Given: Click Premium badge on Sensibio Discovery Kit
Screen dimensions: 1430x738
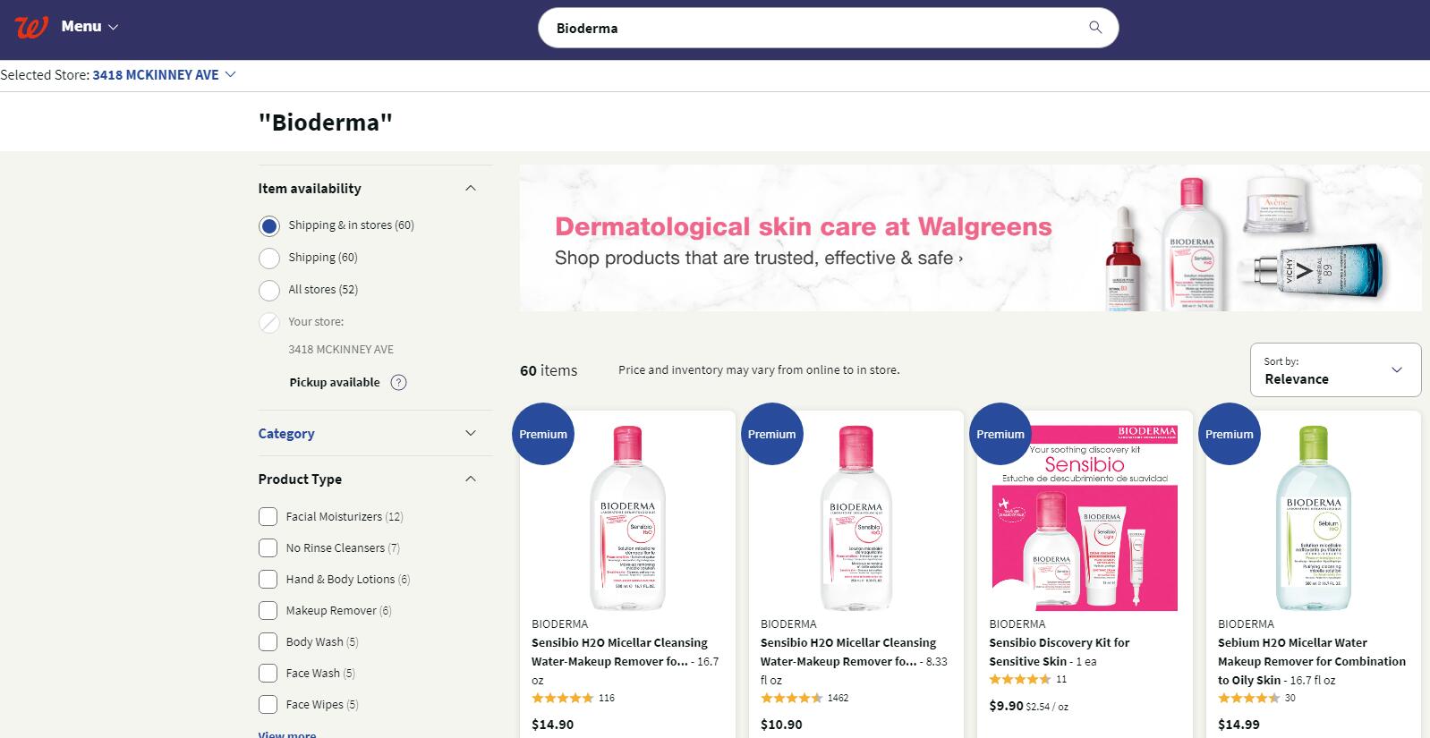Looking at the screenshot, I should click(1000, 434).
